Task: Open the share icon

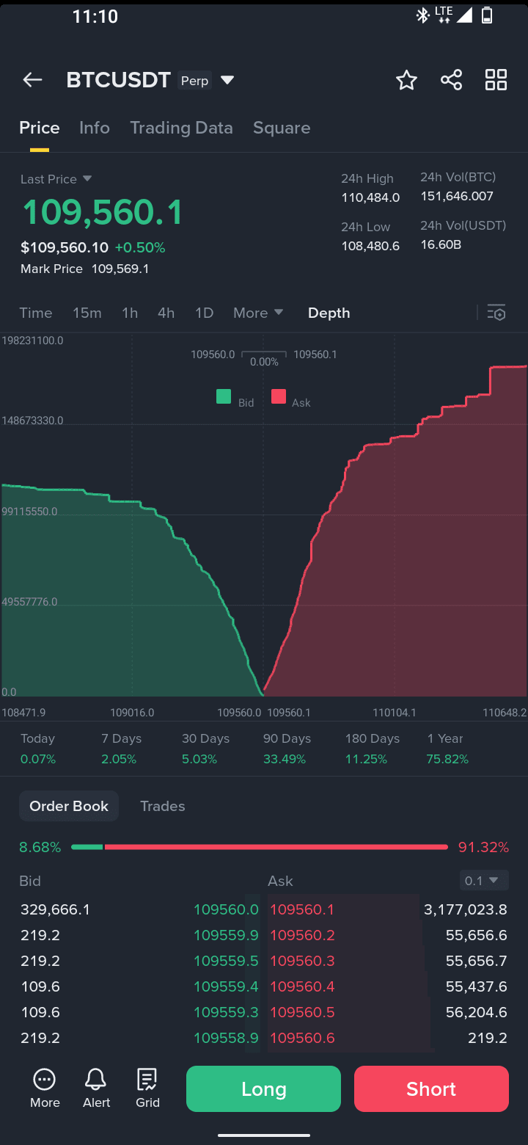Action: click(451, 80)
